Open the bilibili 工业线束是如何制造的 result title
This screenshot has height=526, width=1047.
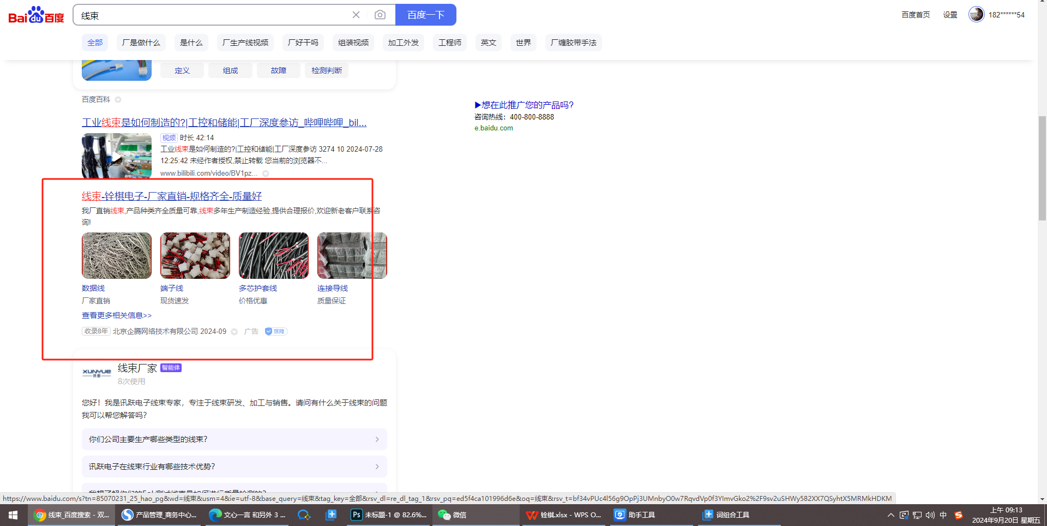click(224, 122)
